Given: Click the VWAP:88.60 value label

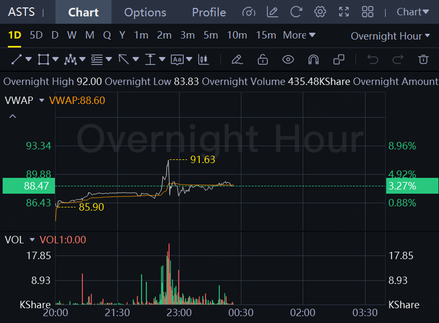Looking at the screenshot, I should click(77, 100).
